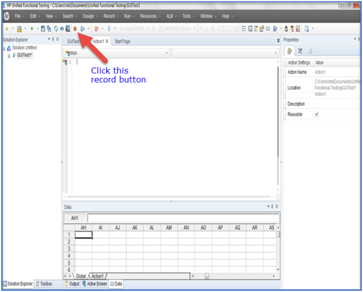Click the solid blue arrow run icon
The image size is (363, 292).
(275, 29)
